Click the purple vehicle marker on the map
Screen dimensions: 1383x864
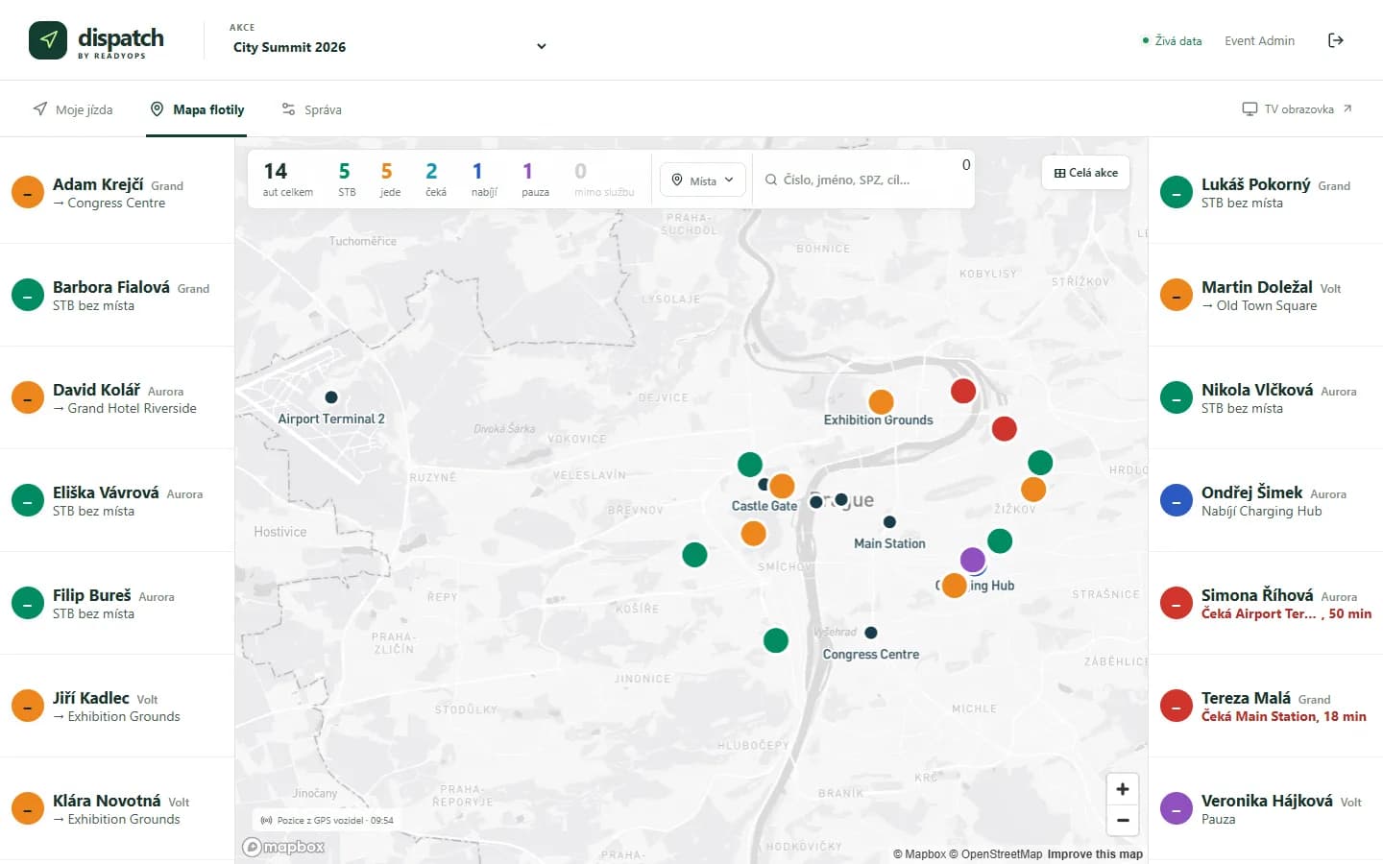pyautogui.click(x=973, y=560)
